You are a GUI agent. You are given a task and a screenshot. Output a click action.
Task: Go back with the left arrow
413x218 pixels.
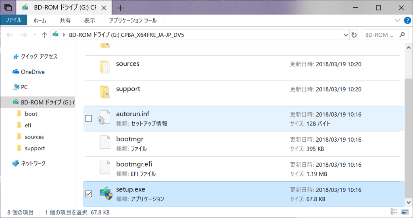(10, 35)
